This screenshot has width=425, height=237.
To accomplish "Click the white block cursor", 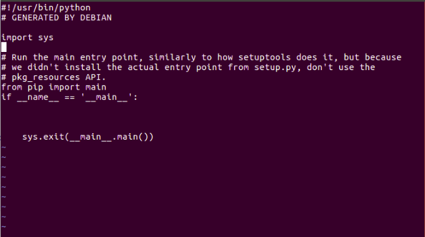I will pos(4,47).
